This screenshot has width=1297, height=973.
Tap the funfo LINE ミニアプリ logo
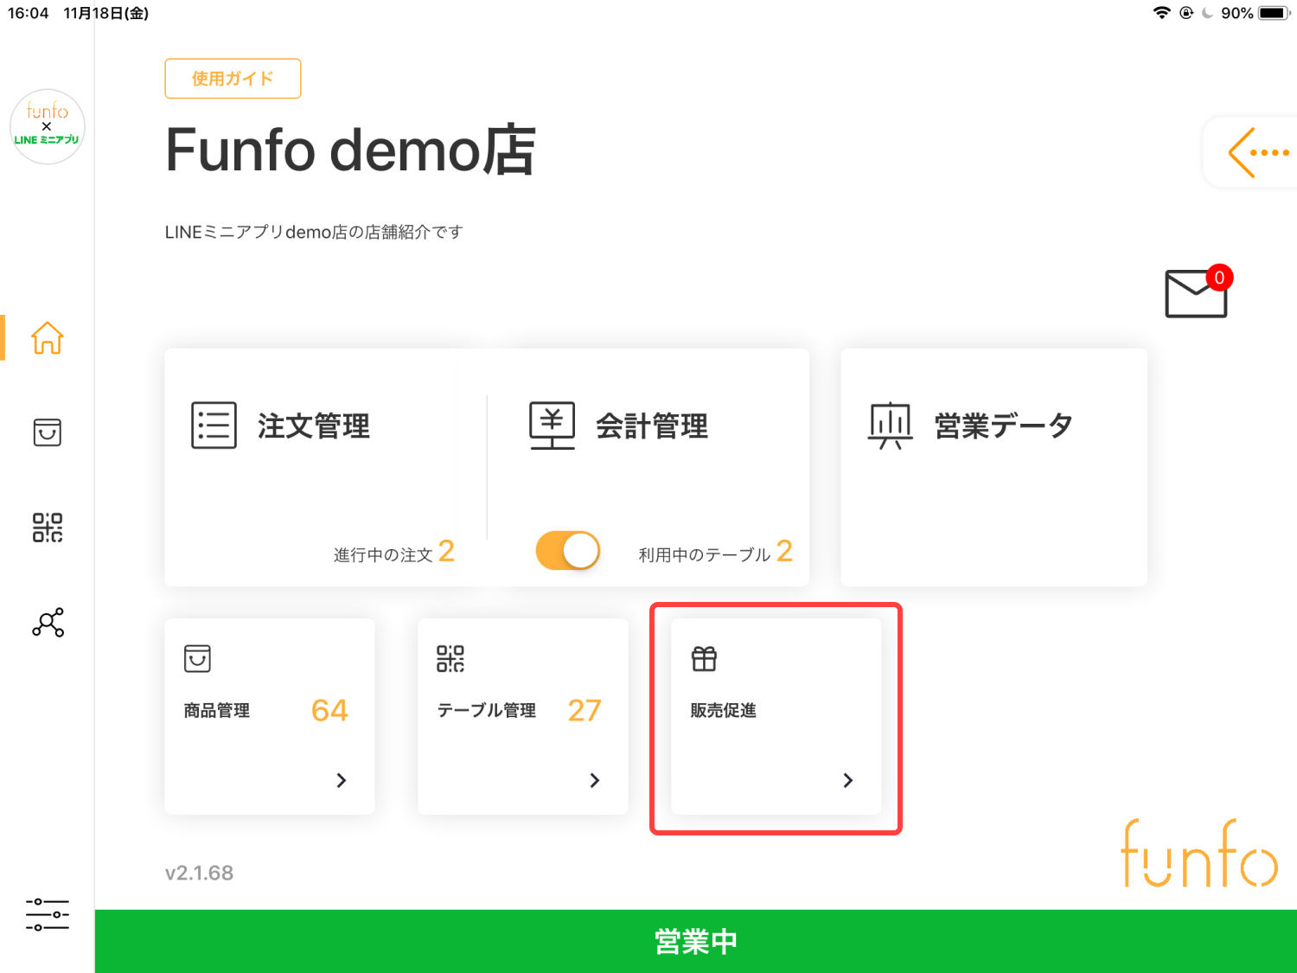pyautogui.click(x=48, y=127)
